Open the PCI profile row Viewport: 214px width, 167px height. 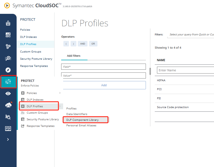184,89
